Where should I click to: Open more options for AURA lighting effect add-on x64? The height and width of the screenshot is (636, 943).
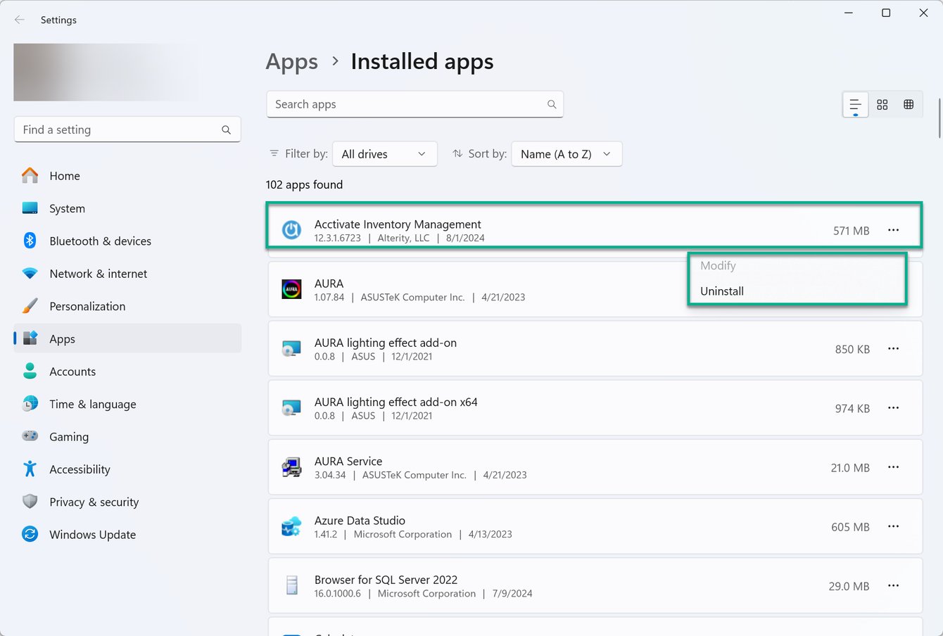893,408
